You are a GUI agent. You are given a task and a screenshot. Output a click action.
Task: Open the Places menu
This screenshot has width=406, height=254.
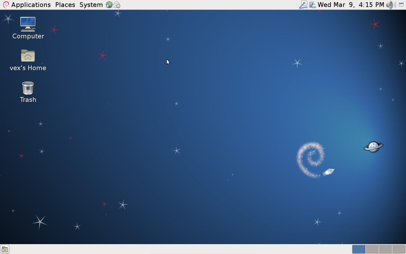pyautogui.click(x=65, y=5)
